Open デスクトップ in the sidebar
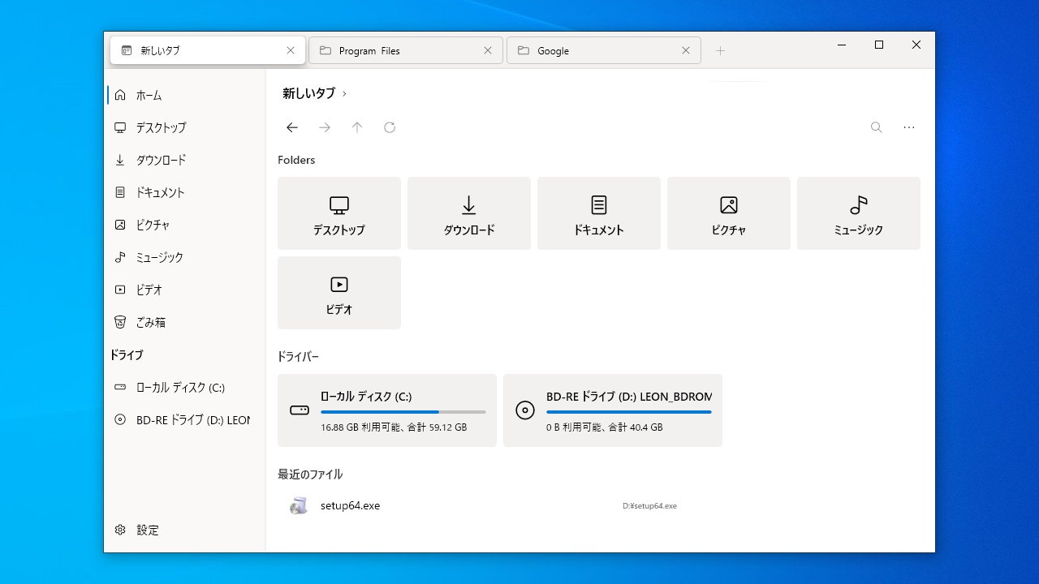1039x584 pixels. click(x=185, y=127)
